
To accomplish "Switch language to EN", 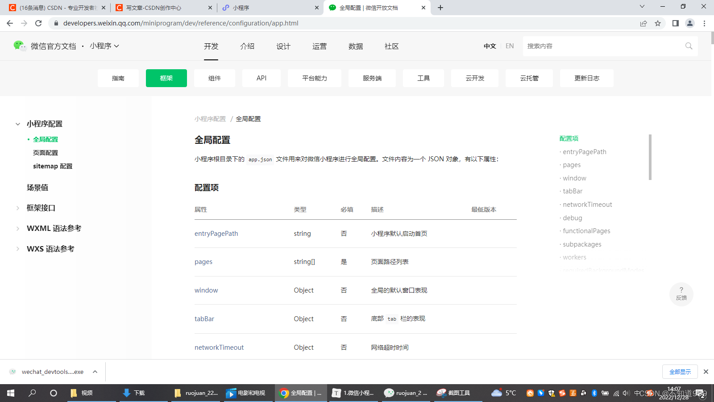I will tap(510, 46).
